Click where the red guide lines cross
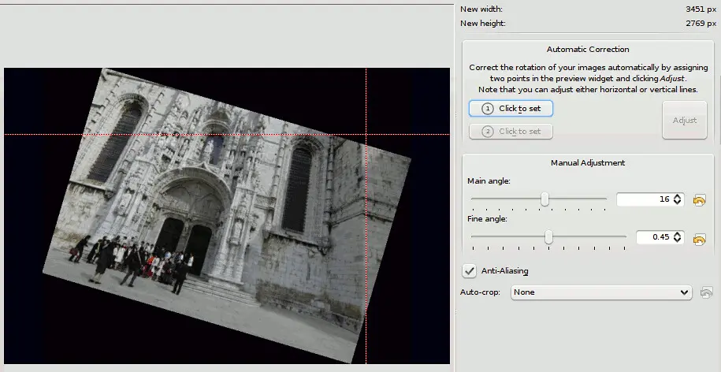721x372 pixels. (366, 135)
